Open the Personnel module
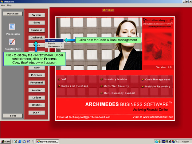The height and width of the screenshot is (144, 192). click(x=37, y=83)
